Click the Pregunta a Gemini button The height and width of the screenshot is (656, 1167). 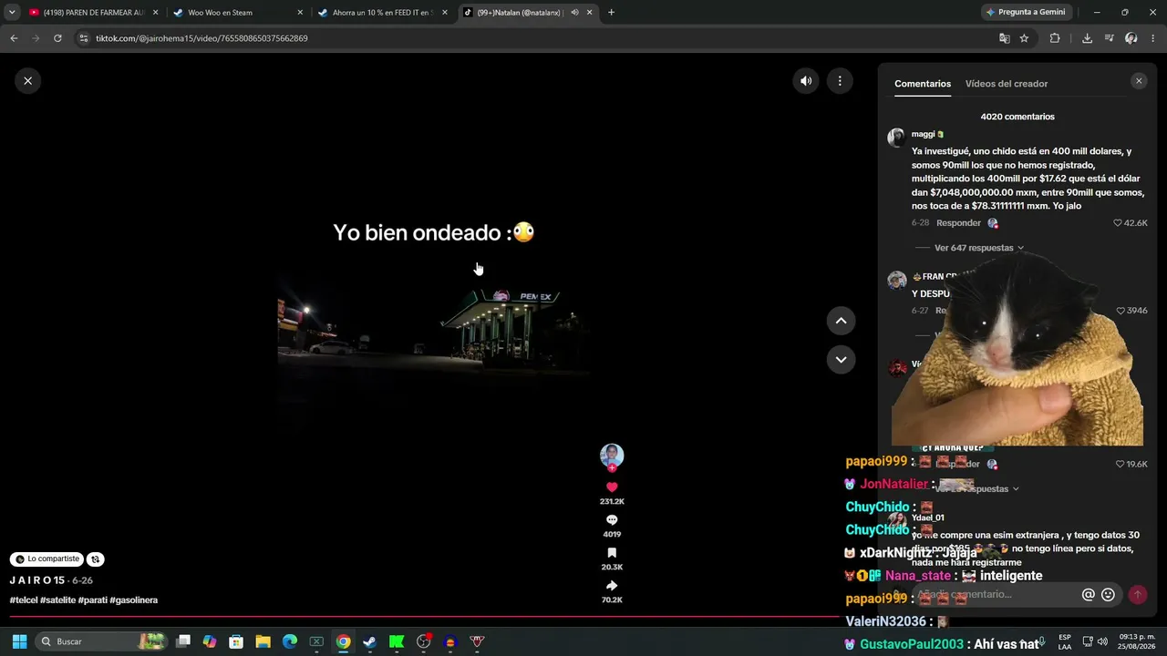pyautogui.click(x=1026, y=13)
